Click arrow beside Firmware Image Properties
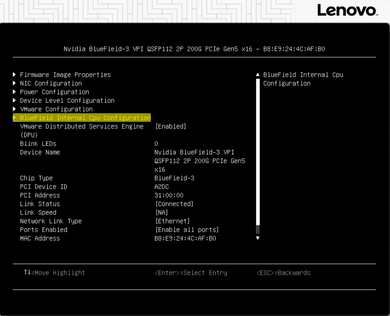The image size is (390, 316). coord(14,75)
